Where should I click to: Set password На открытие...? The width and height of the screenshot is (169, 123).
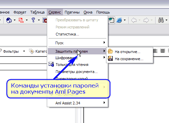point(130,52)
